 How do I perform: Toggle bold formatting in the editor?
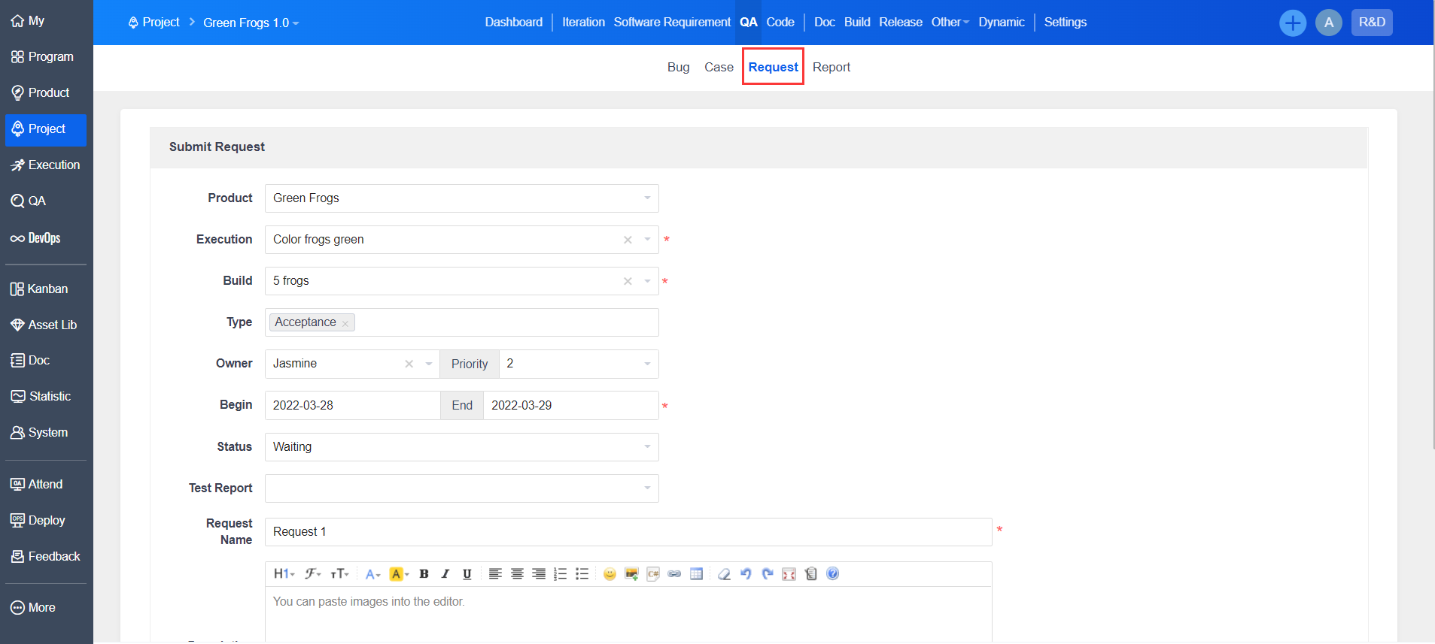click(424, 574)
